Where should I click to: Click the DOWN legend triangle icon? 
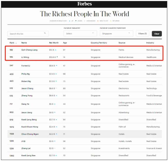coord(76,21)
